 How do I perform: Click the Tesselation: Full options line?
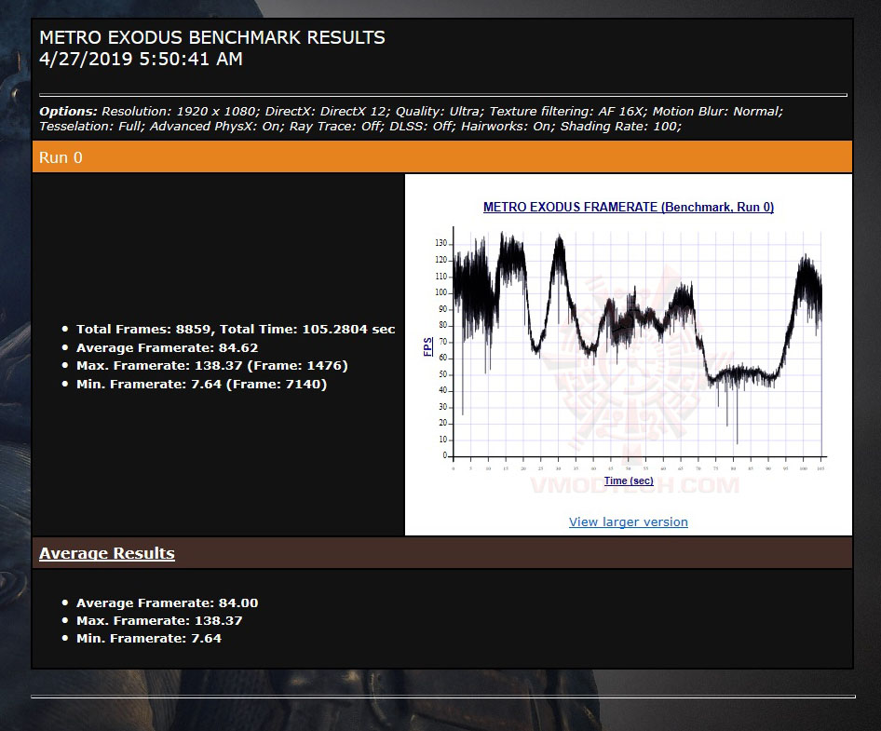360,127
